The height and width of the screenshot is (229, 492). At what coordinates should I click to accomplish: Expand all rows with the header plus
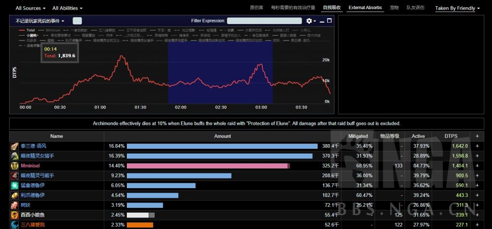477,136
